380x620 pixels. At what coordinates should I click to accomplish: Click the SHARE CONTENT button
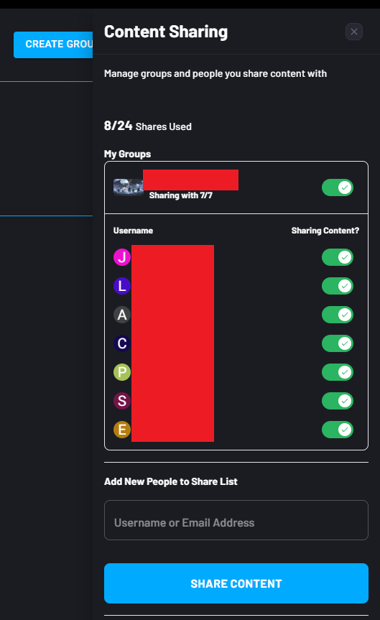point(236,583)
